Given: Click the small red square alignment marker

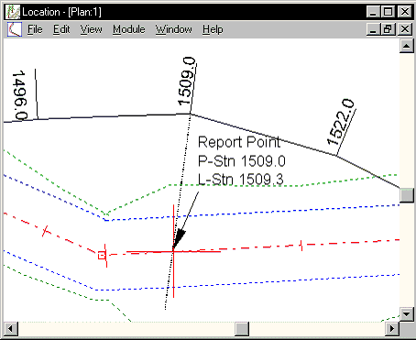Looking at the screenshot, I should [102, 256].
